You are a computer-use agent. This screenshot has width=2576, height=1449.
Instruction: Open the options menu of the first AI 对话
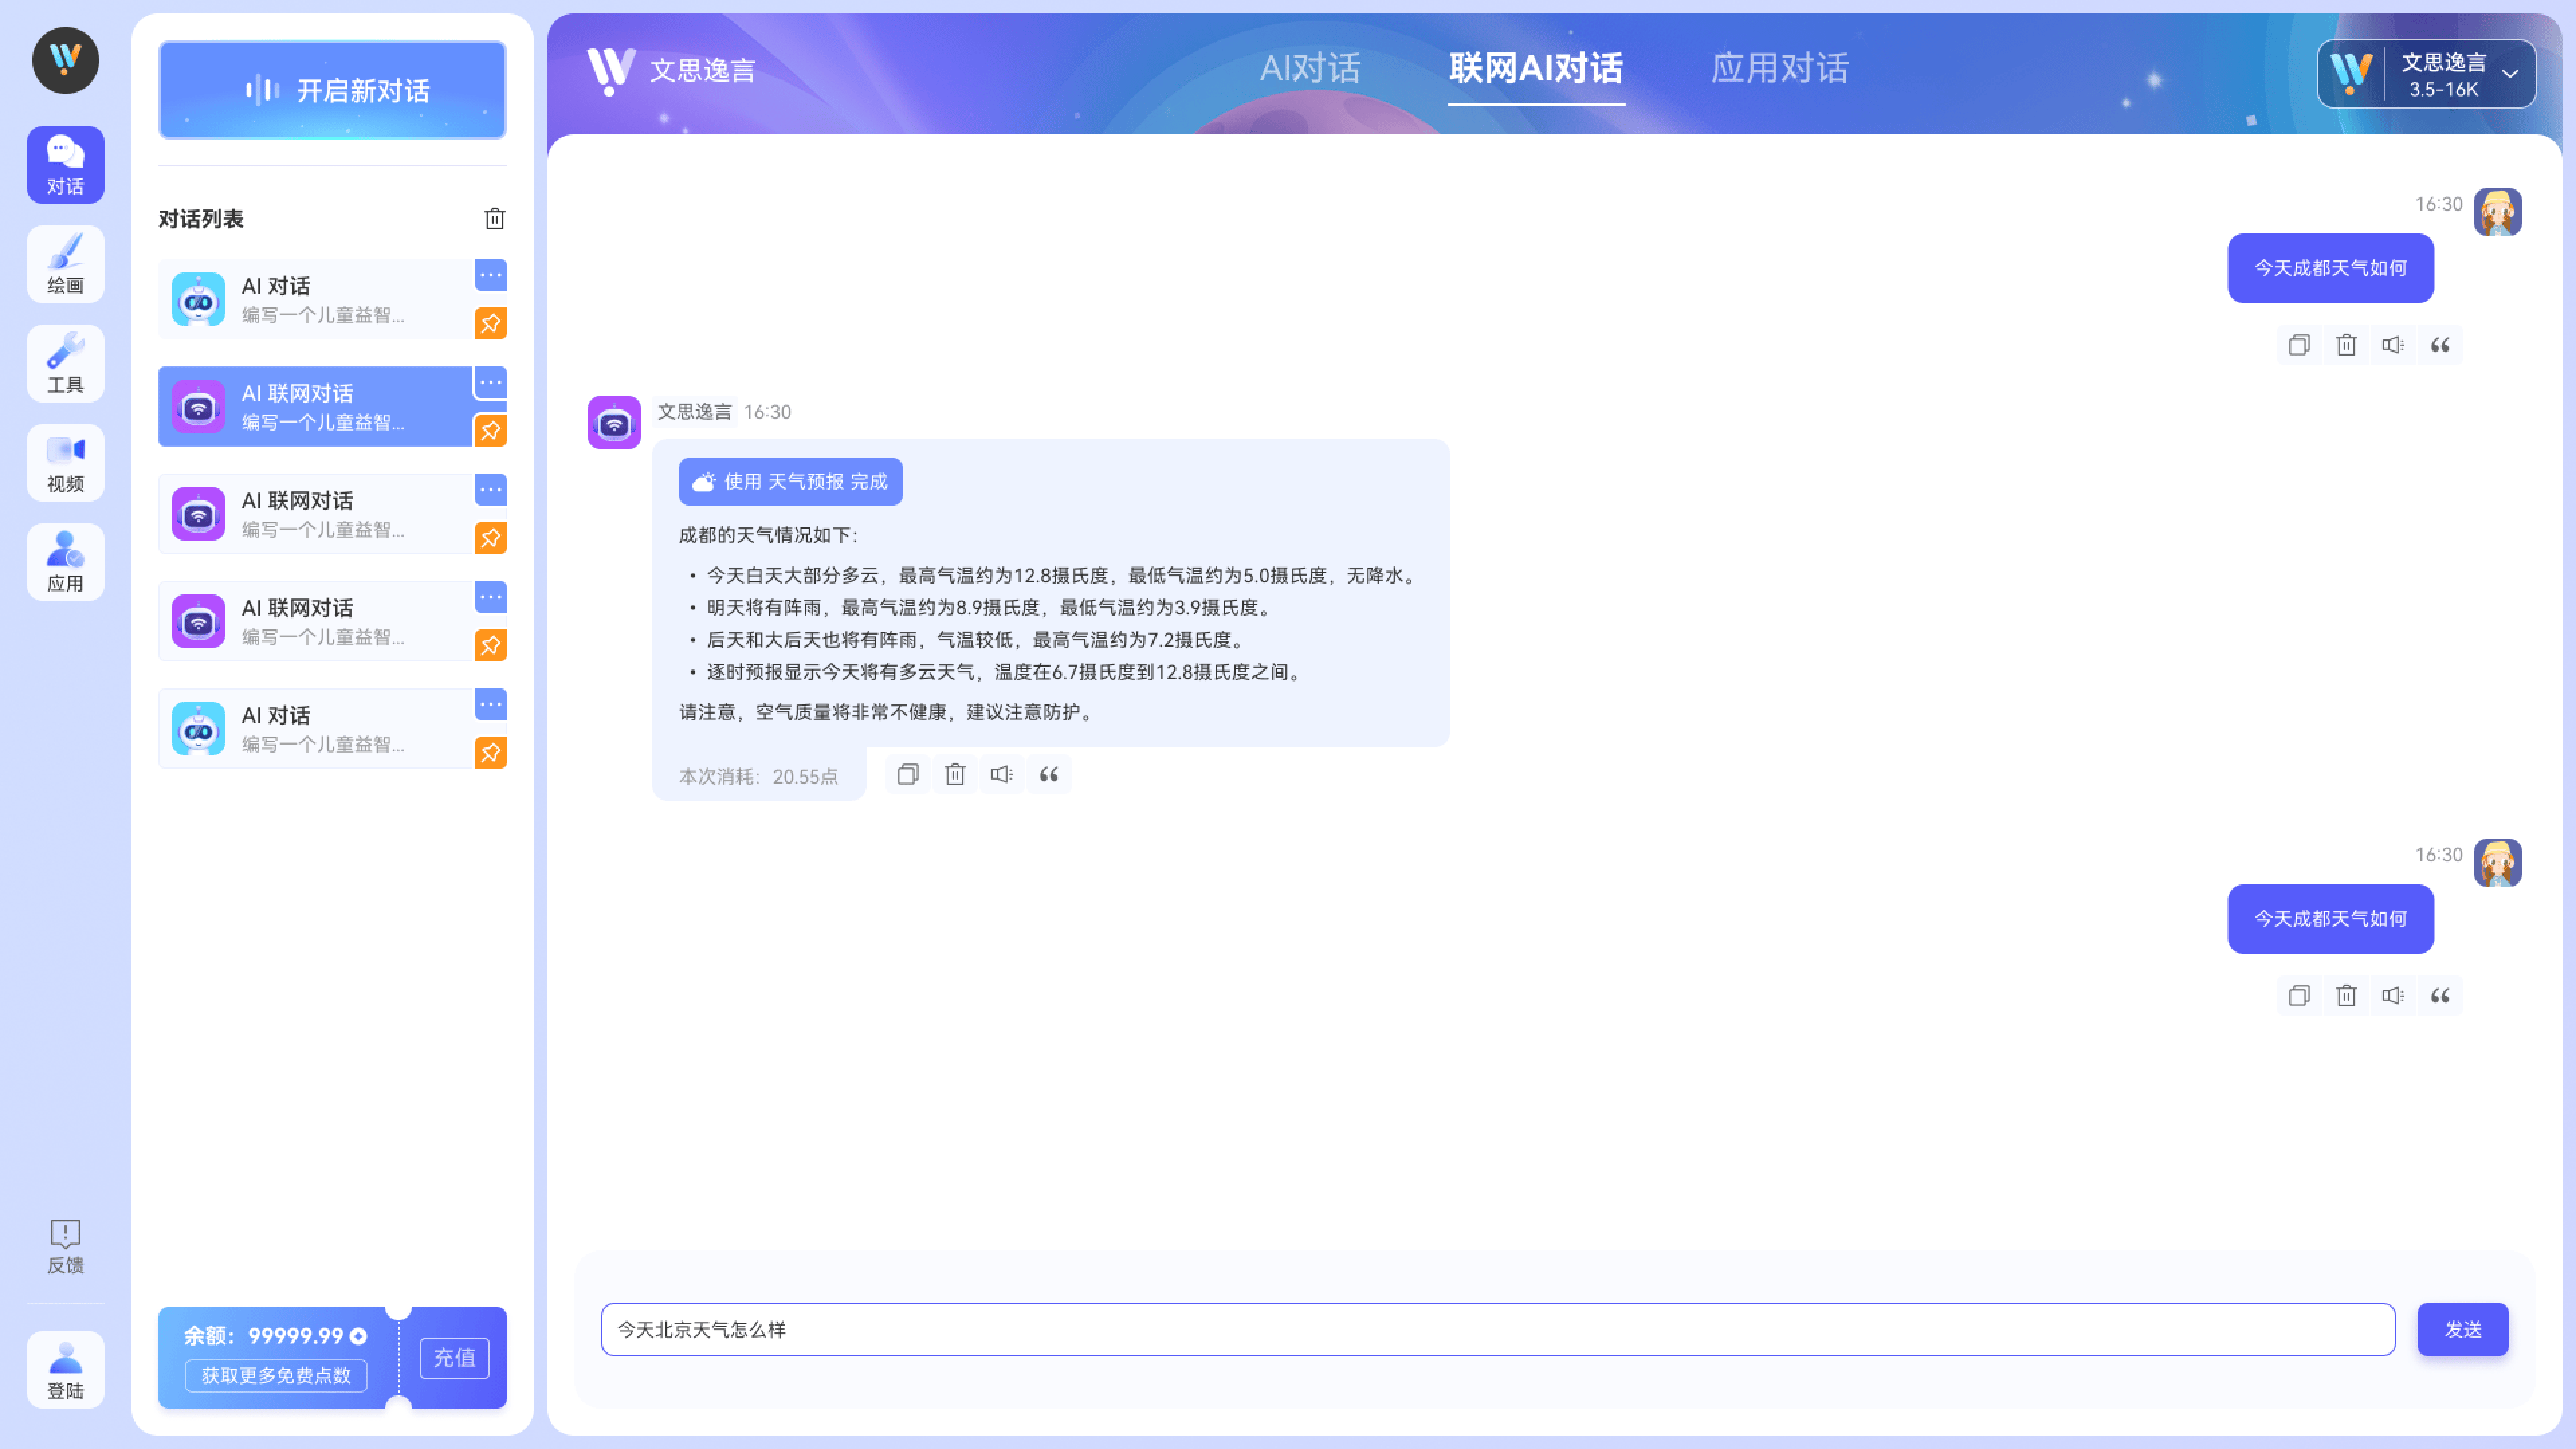coord(490,275)
